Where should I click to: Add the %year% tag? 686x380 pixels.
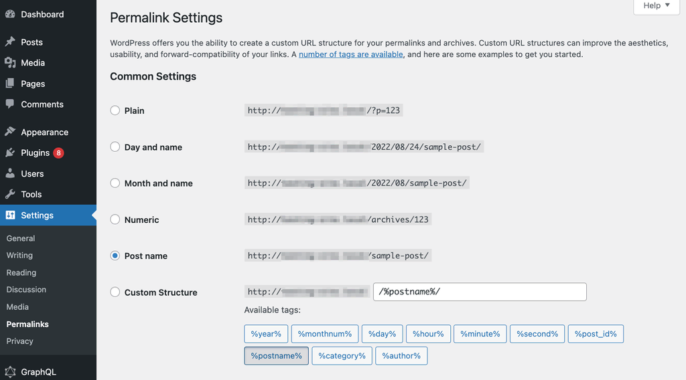[x=266, y=334]
